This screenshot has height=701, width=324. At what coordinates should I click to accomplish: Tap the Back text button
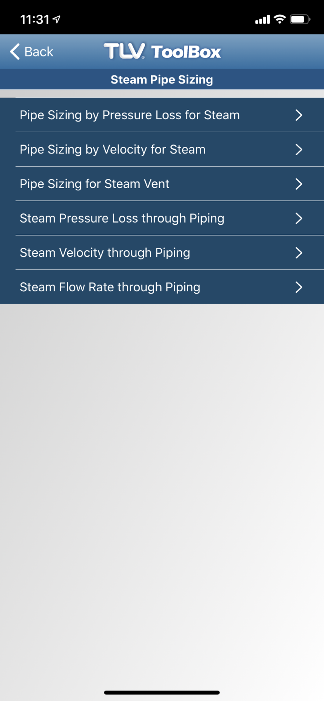[x=39, y=52]
